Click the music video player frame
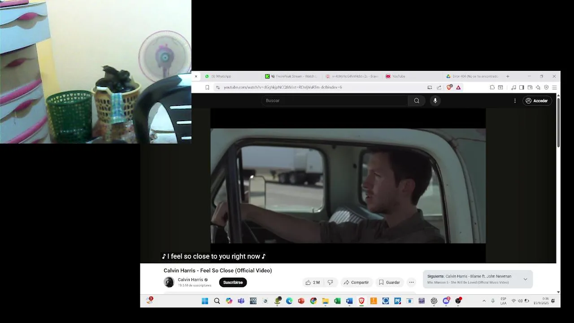 (x=348, y=186)
